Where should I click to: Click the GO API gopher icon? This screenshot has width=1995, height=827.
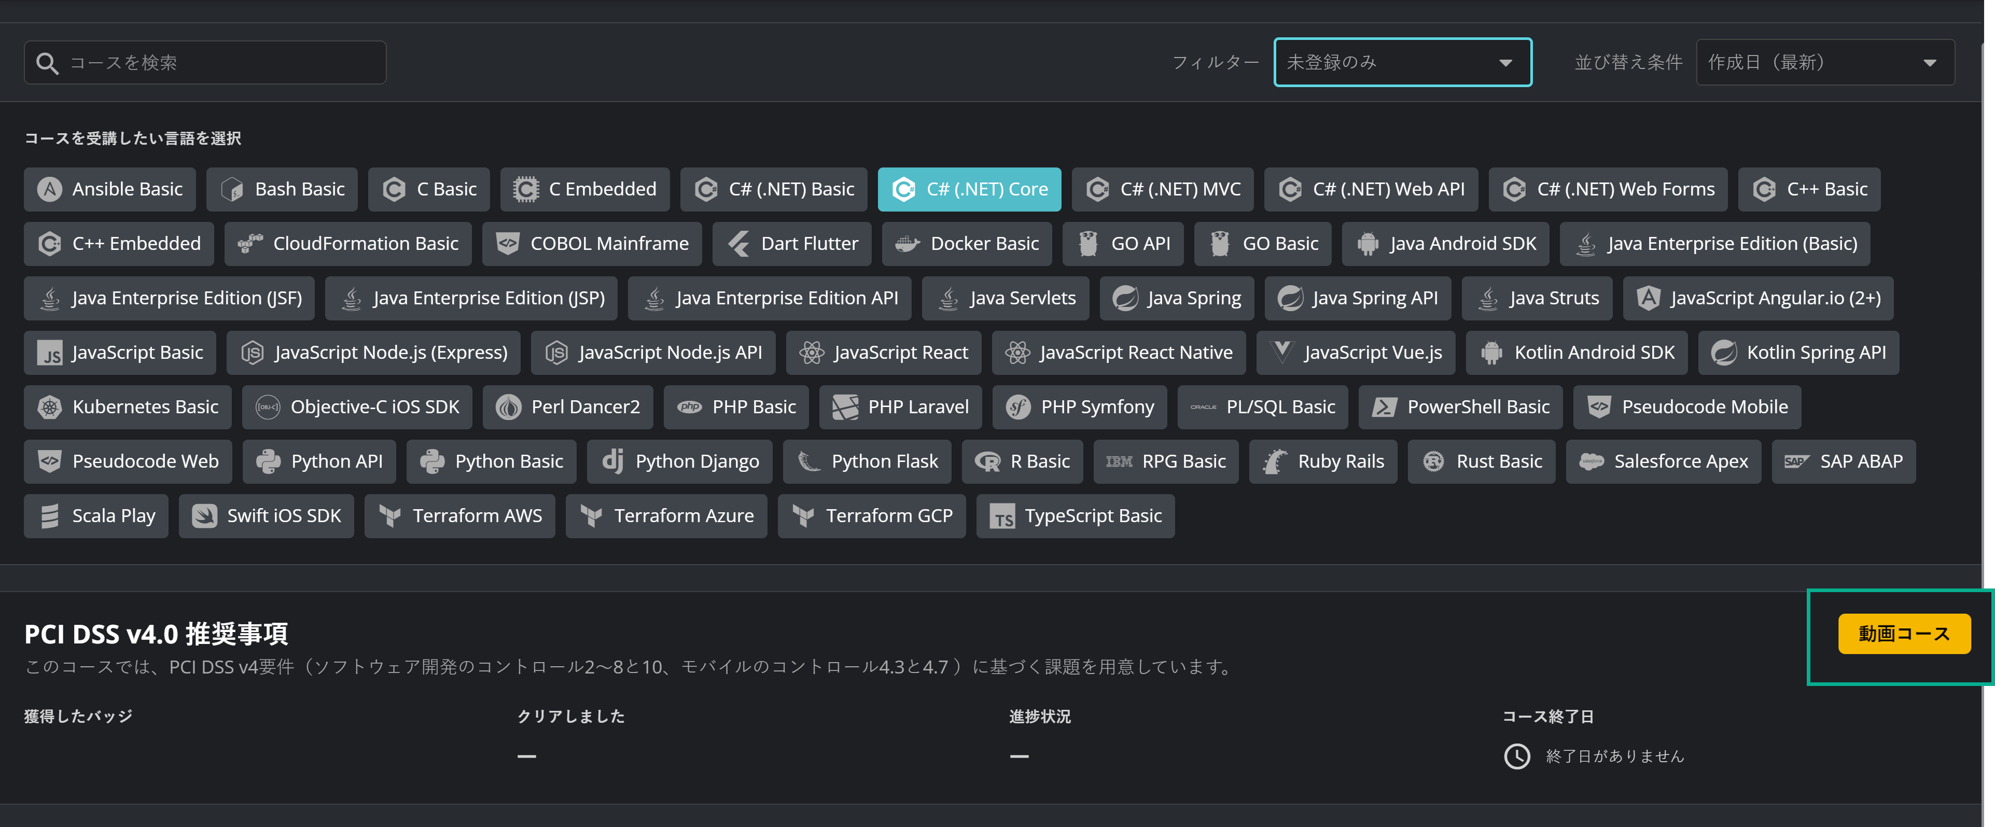coord(1088,243)
